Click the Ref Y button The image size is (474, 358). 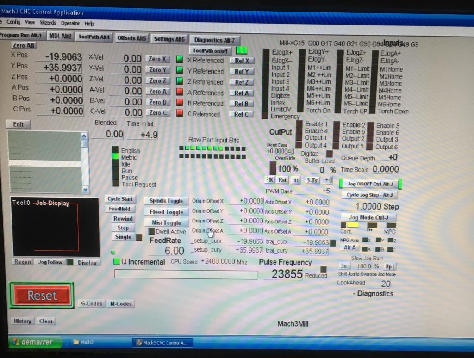click(x=242, y=72)
